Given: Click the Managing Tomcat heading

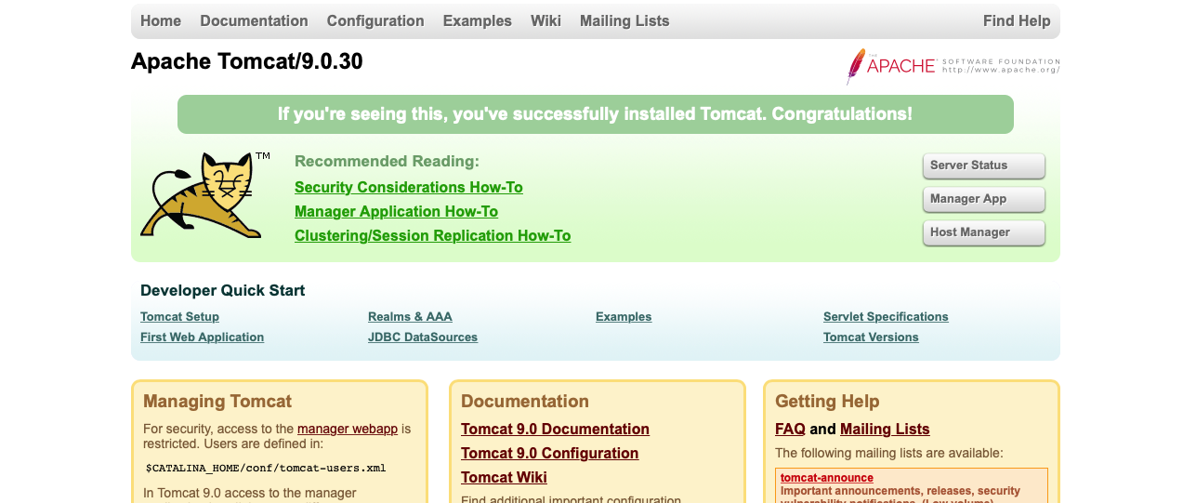Looking at the screenshot, I should coord(217,402).
